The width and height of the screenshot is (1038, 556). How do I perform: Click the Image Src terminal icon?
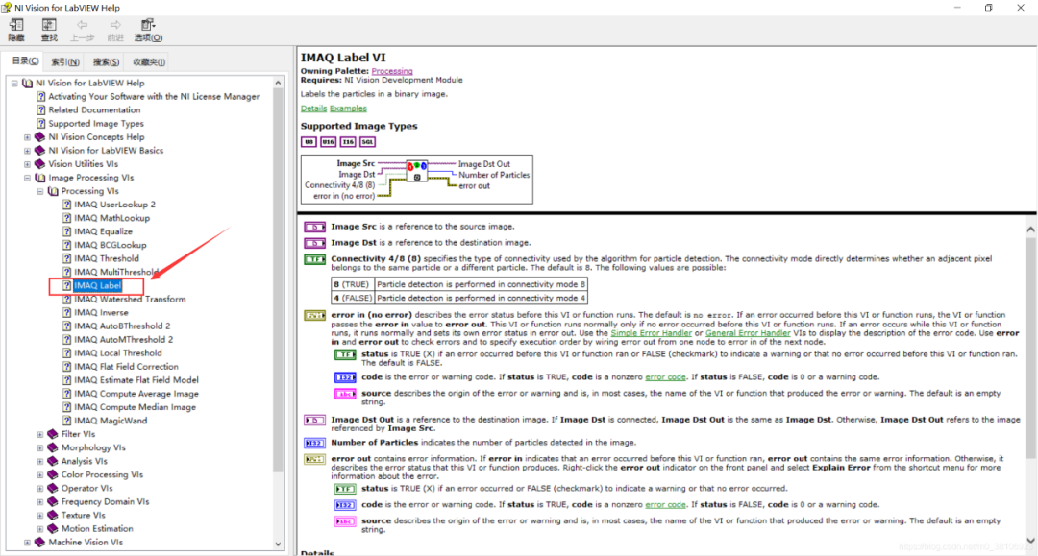pyautogui.click(x=314, y=227)
